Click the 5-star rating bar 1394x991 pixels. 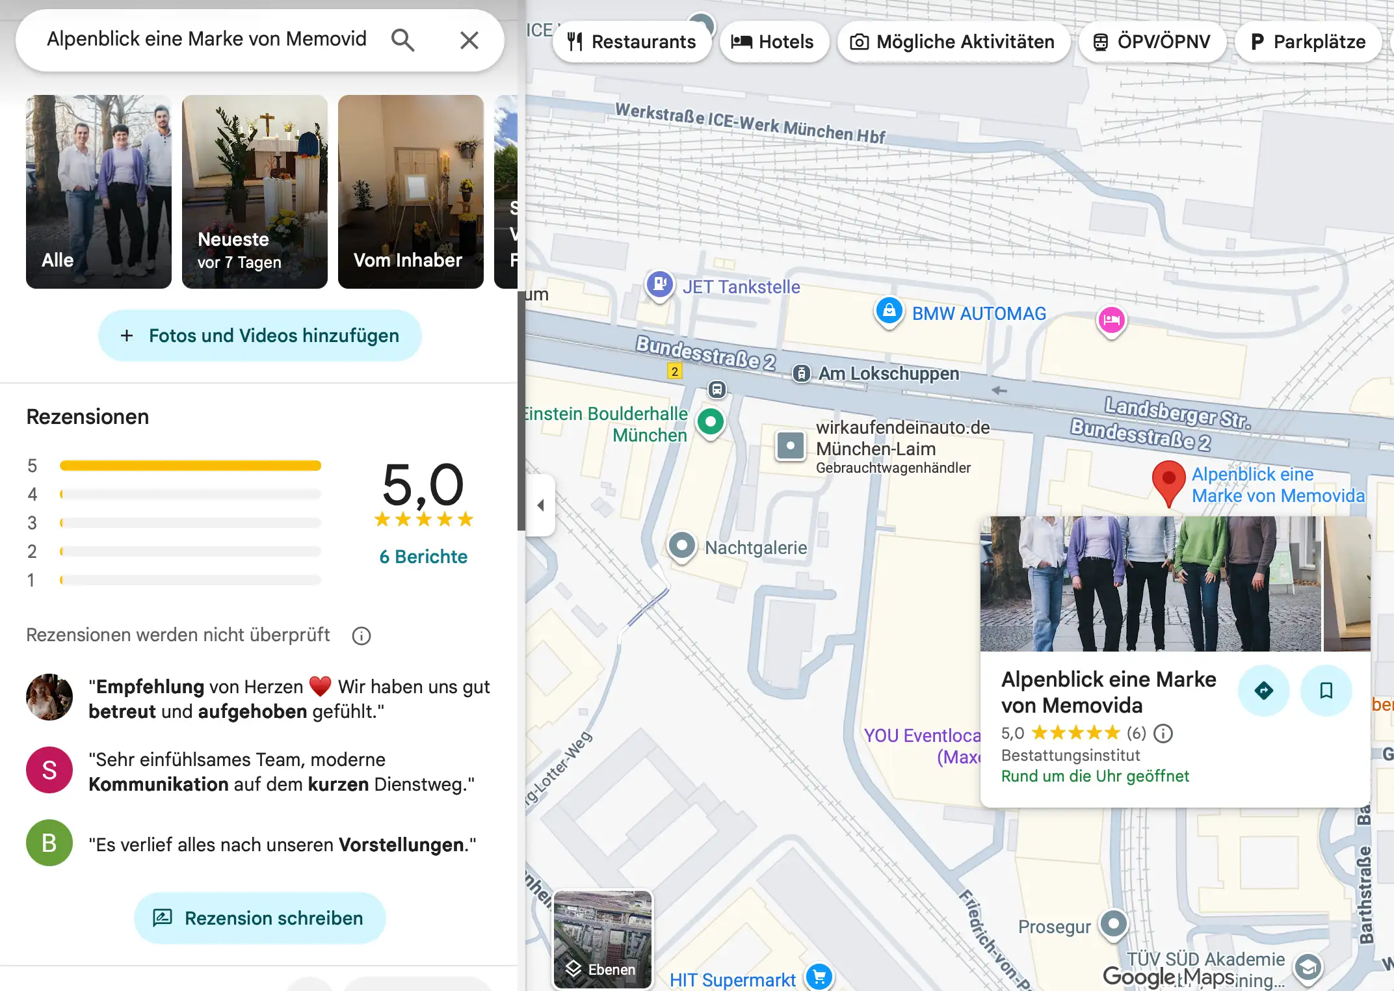click(191, 466)
